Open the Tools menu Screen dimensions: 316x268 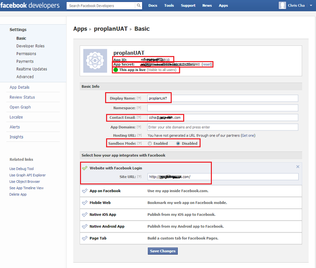tap(169, 5)
